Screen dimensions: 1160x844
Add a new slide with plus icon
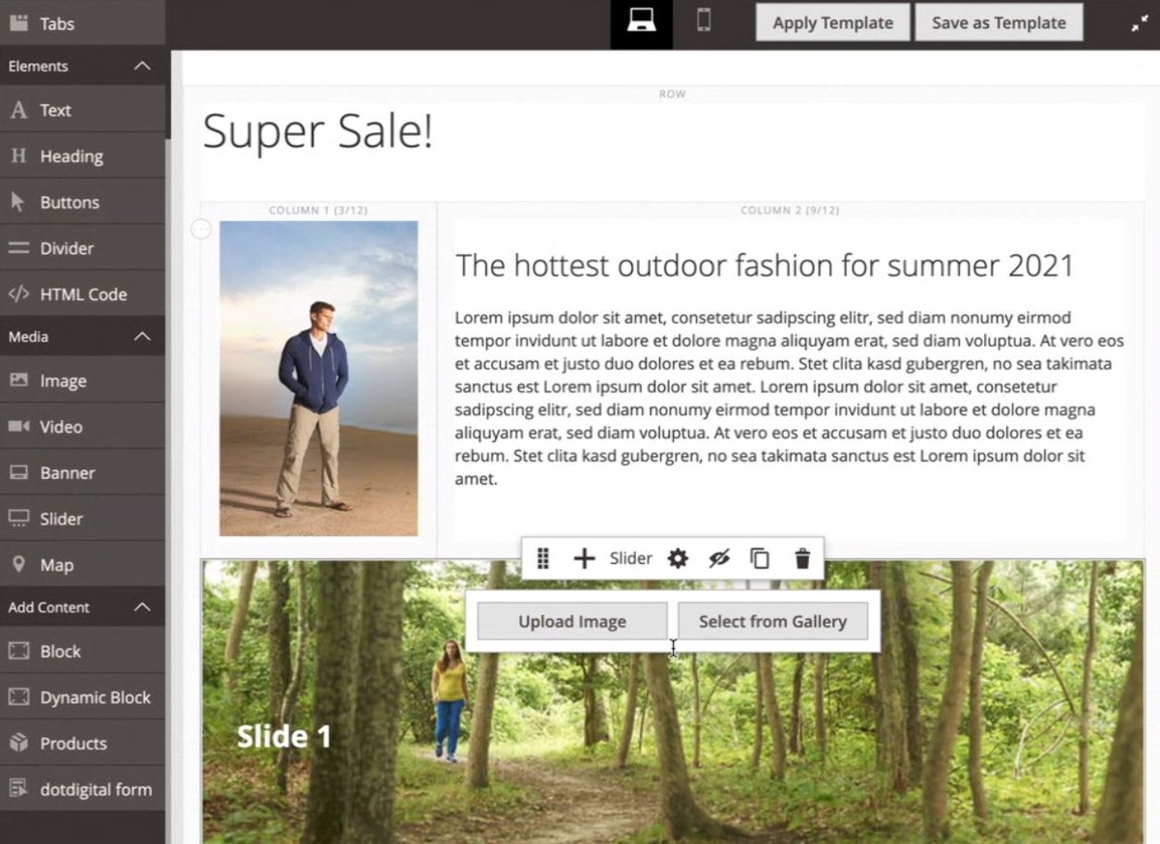(x=584, y=558)
